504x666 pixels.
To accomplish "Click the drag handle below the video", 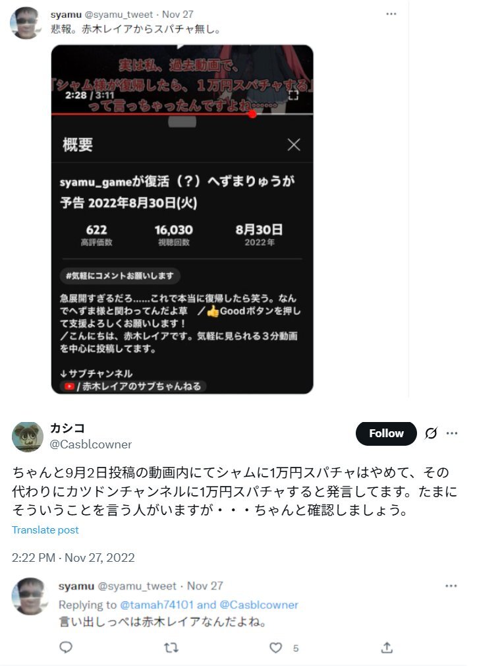I will [182, 123].
